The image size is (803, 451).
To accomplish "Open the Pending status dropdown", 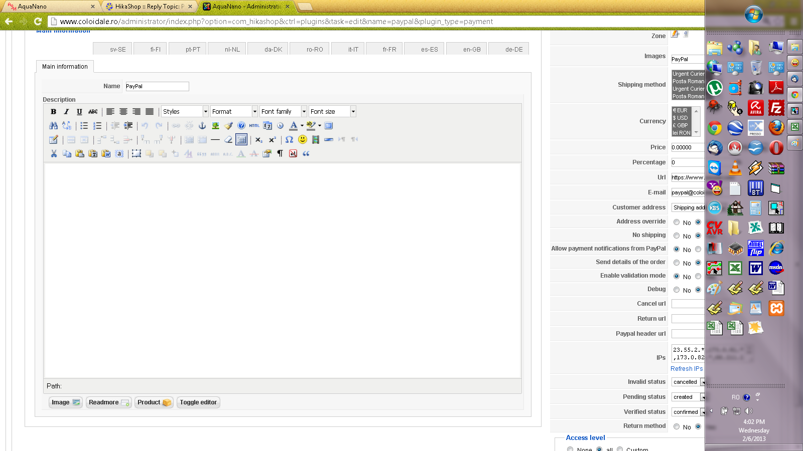I will click(688, 397).
